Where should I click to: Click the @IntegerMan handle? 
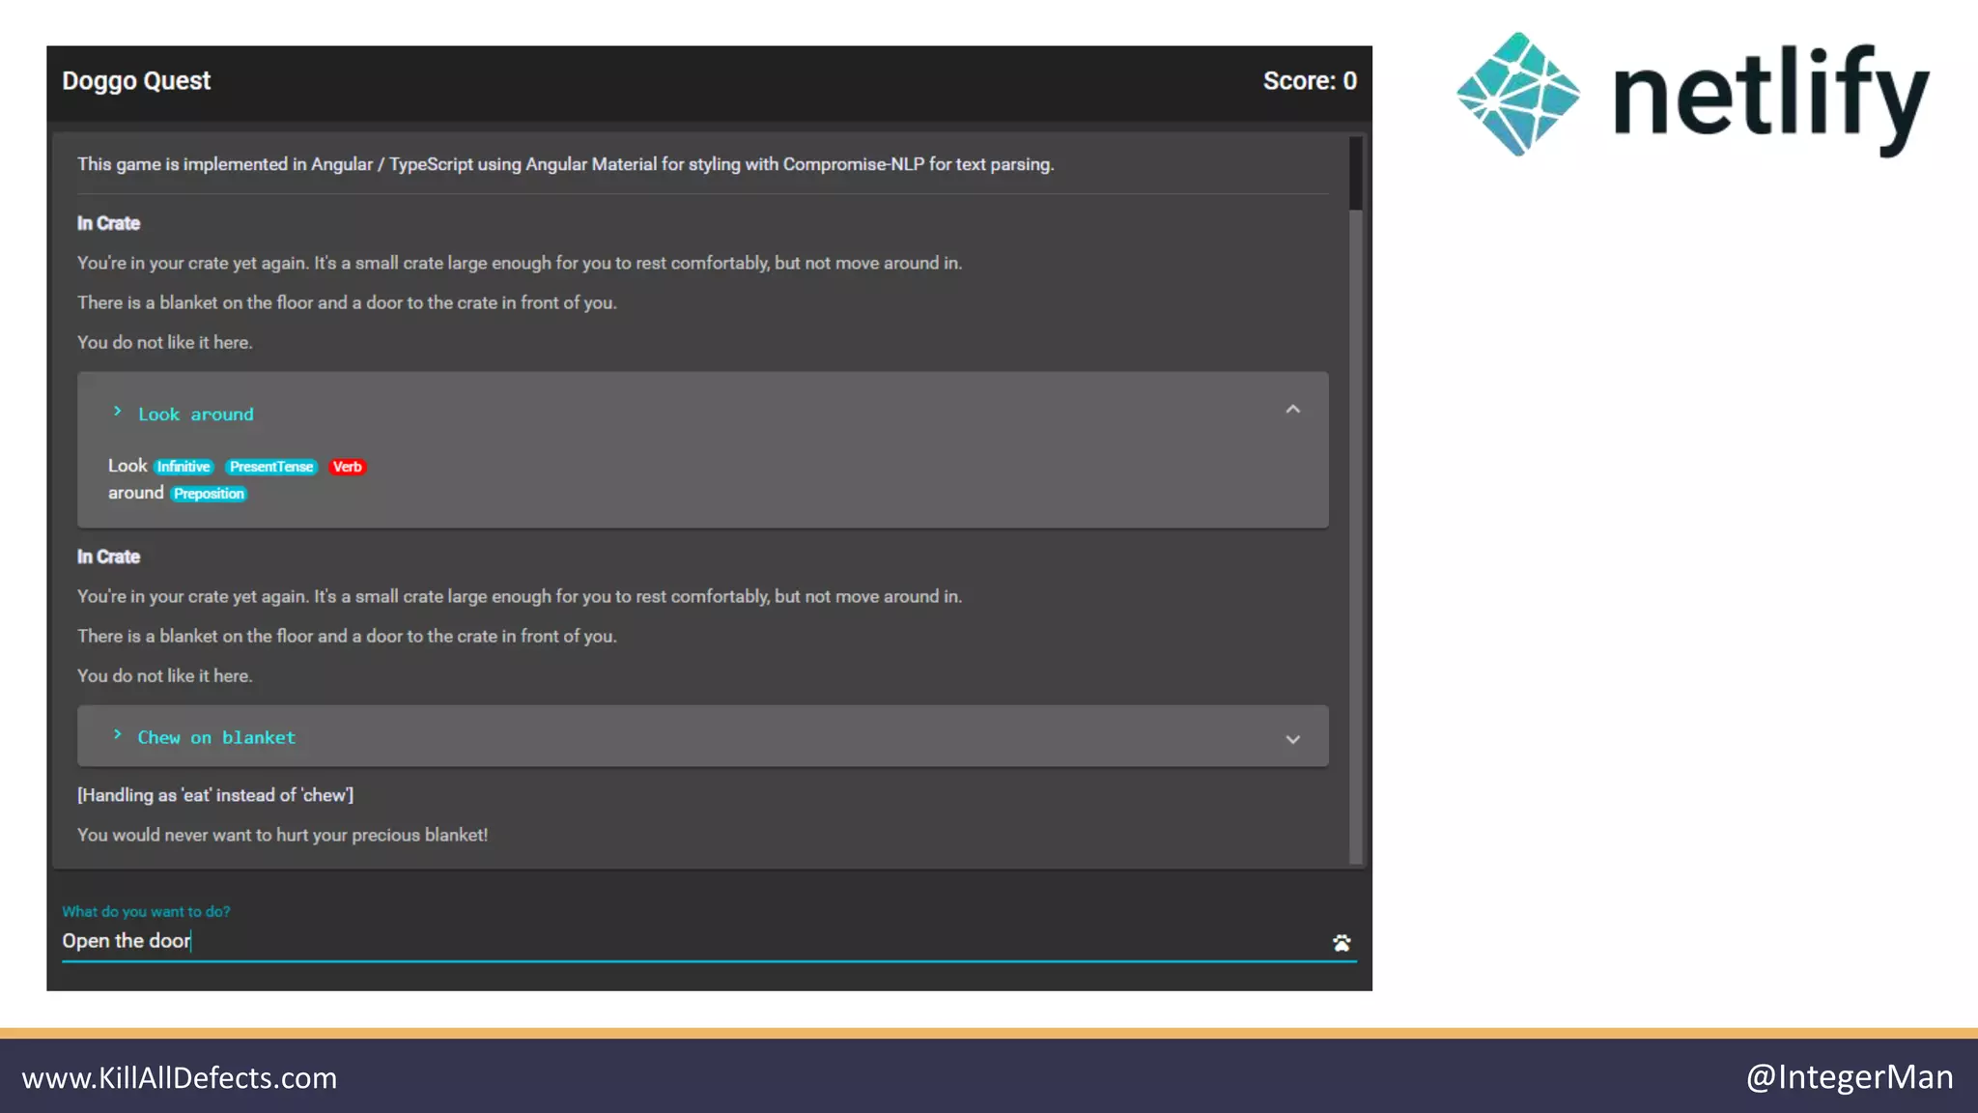point(1849,1076)
